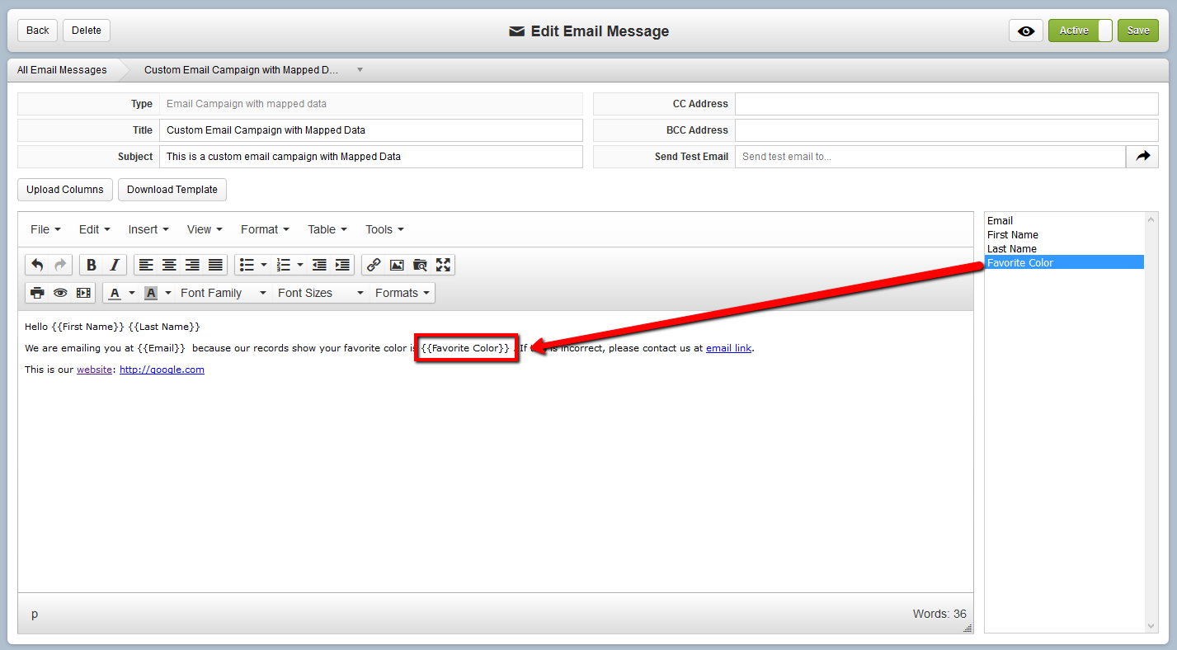Insert a link with chain icon
The width and height of the screenshot is (1177, 650).
click(374, 265)
